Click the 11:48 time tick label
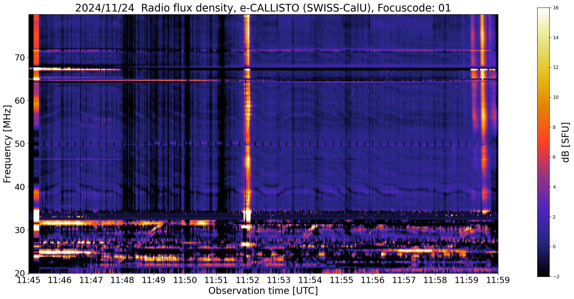This screenshot has width=574, height=299. coord(122,280)
